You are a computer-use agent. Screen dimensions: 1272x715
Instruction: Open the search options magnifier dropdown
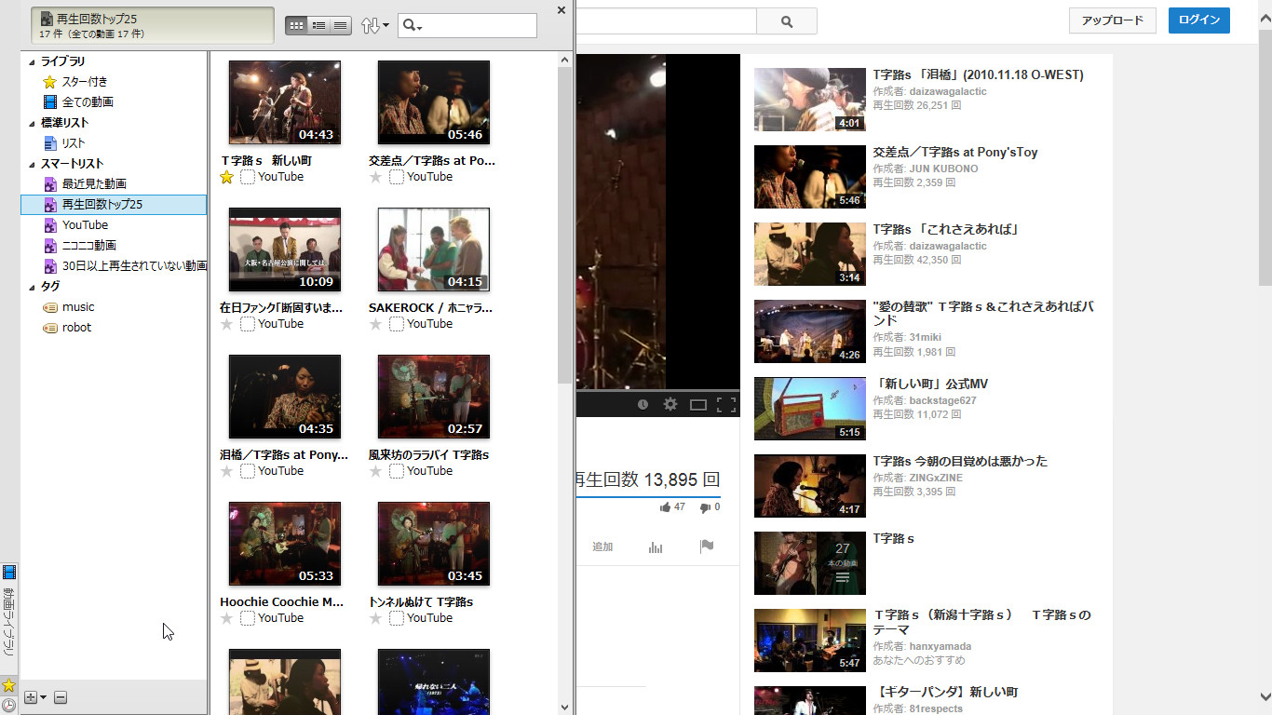click(413, 26)
